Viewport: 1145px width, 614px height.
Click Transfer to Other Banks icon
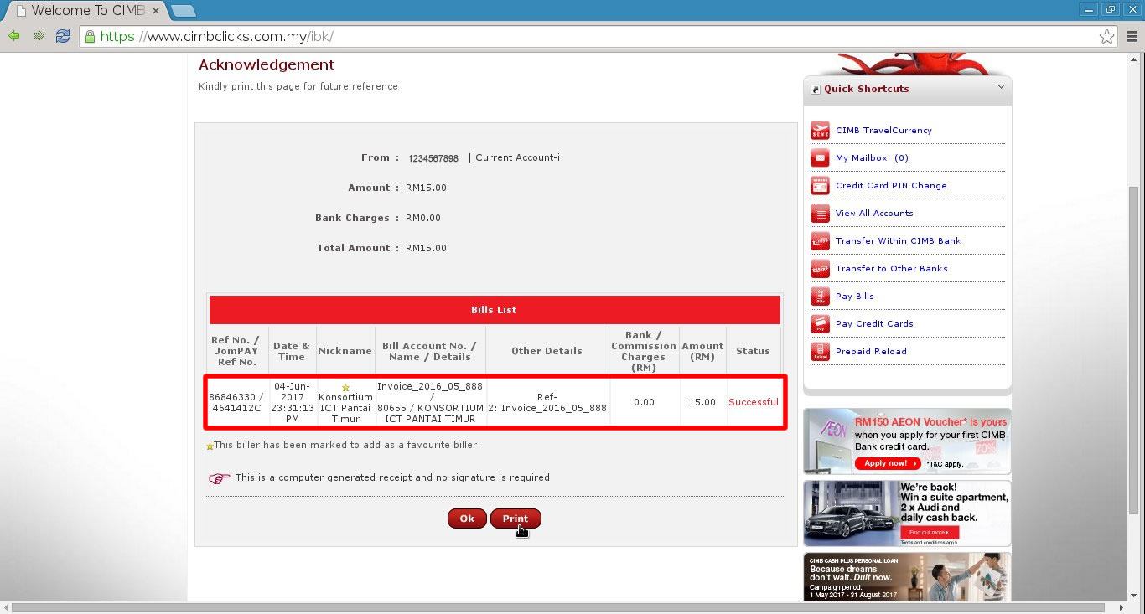click(x=820, y=269)
